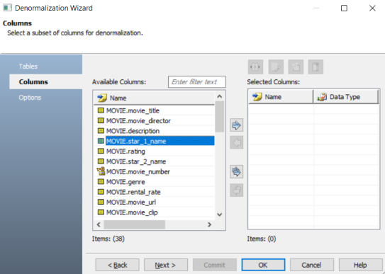Click the vertical scrollbar thumb
The image size is (385, 274).
point(220,117)
